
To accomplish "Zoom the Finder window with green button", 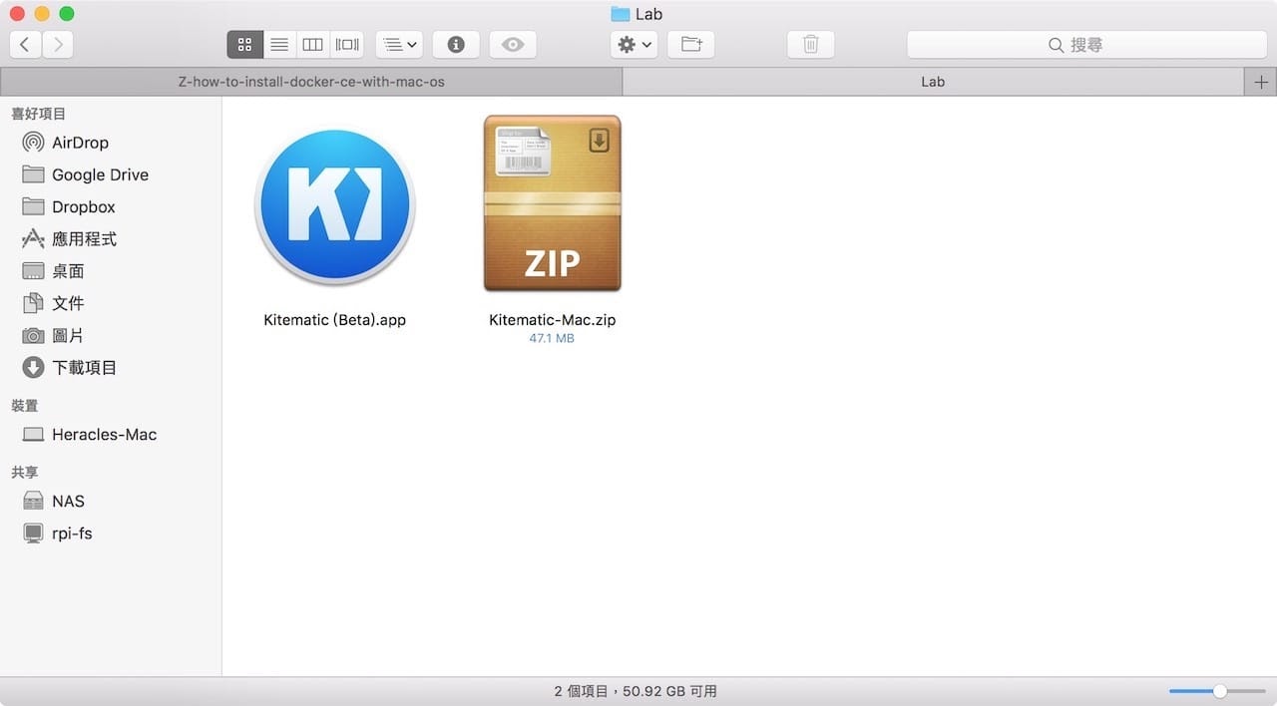I will pyautogui.click(x=67, y=14).
